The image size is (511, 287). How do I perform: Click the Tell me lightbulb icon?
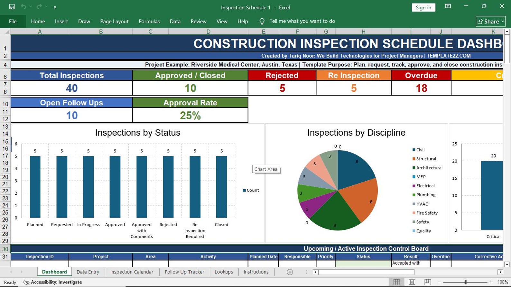pyautogui.click(x=262, y=22)
